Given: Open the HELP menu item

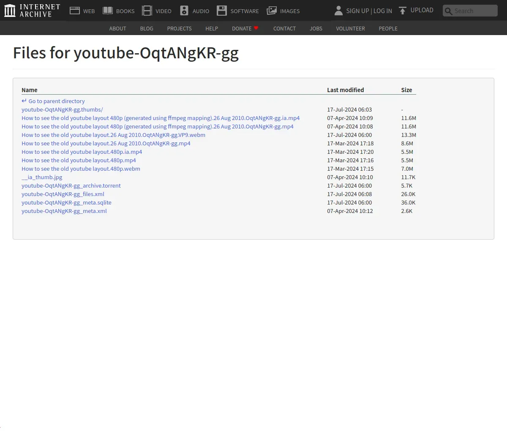Looking at the screenshot, I should [x=212, y=28].
